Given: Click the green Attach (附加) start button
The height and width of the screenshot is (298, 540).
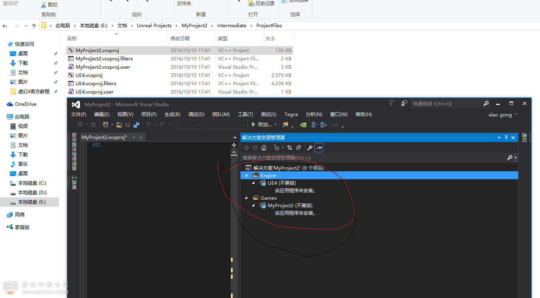Looking at the screenshot, I should pyautogui.click(x=261, y=125).
